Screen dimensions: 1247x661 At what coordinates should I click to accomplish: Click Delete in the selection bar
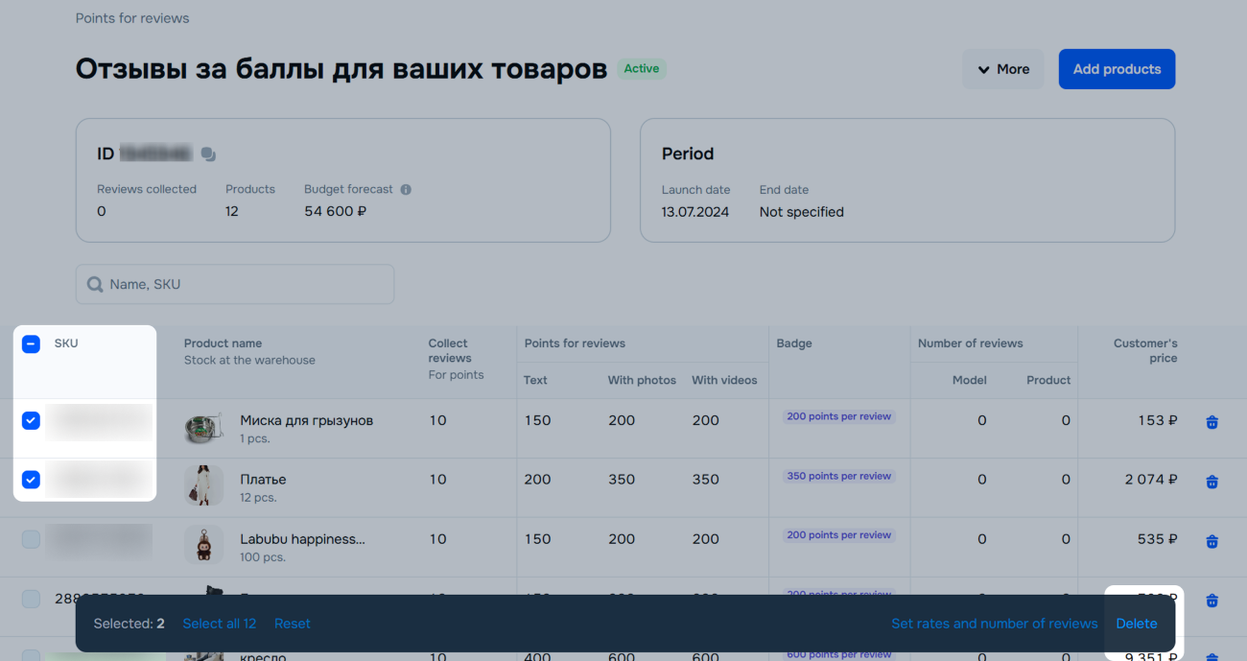1136,624
